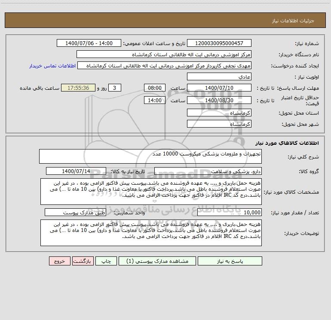Click response deadline date 1400/07/10
331x320 pixels.
point(219,88)
